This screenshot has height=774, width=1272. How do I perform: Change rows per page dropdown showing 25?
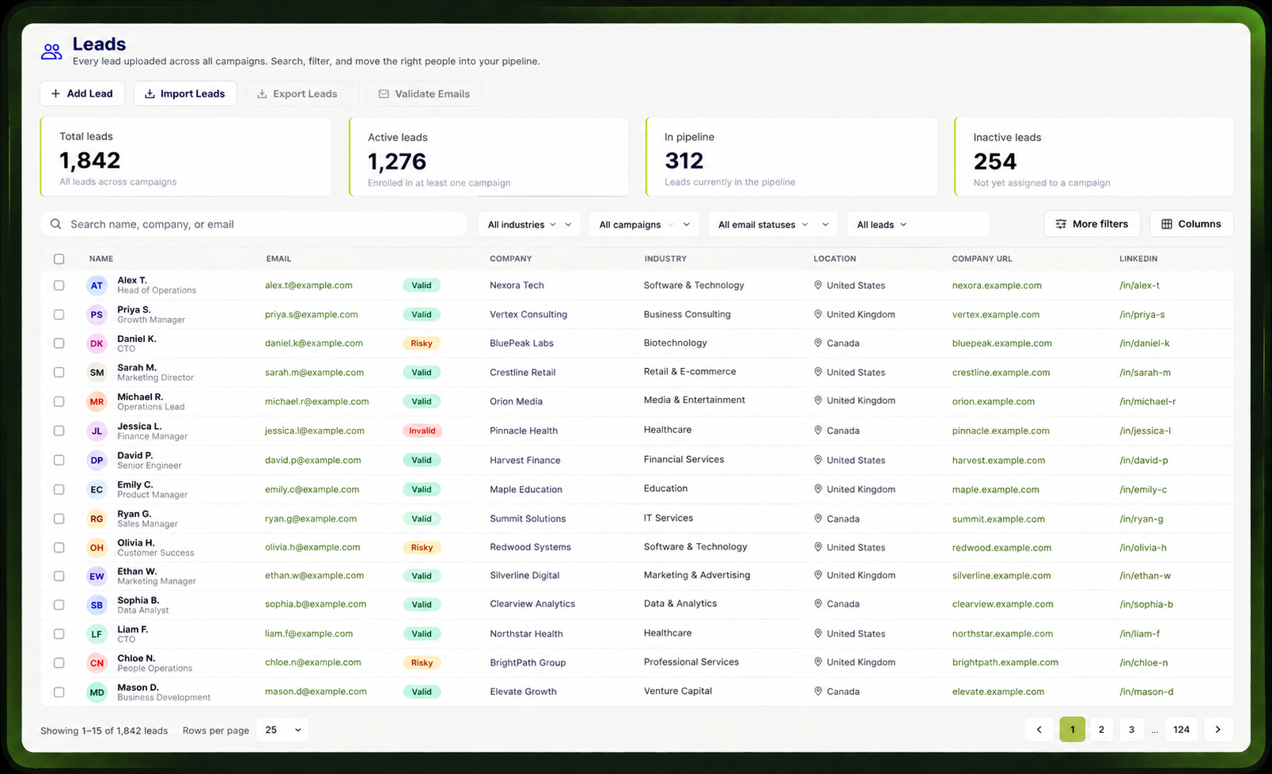pyautogui.click(x=283, y=730)
